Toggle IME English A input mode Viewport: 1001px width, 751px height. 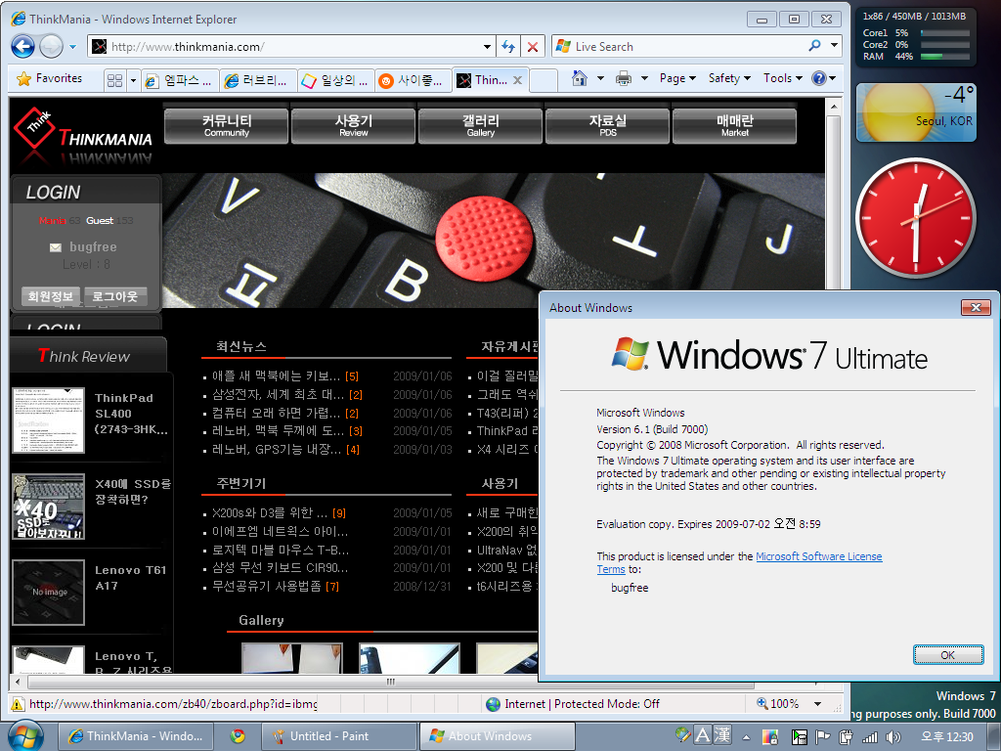[x=703, y=735]
